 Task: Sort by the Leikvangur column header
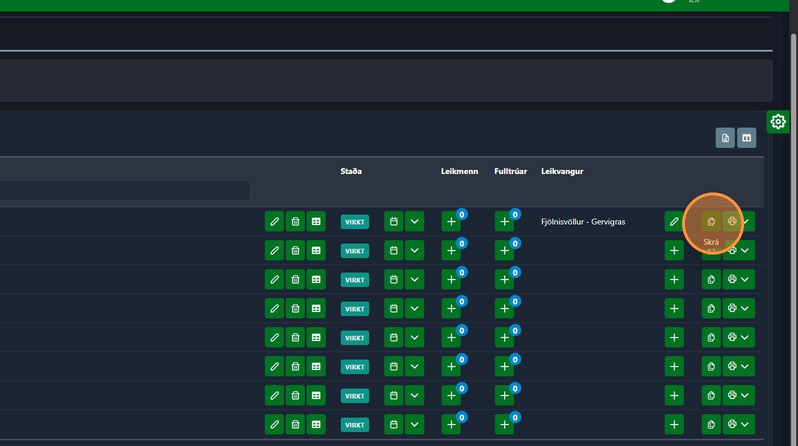[x=562, y=171]
